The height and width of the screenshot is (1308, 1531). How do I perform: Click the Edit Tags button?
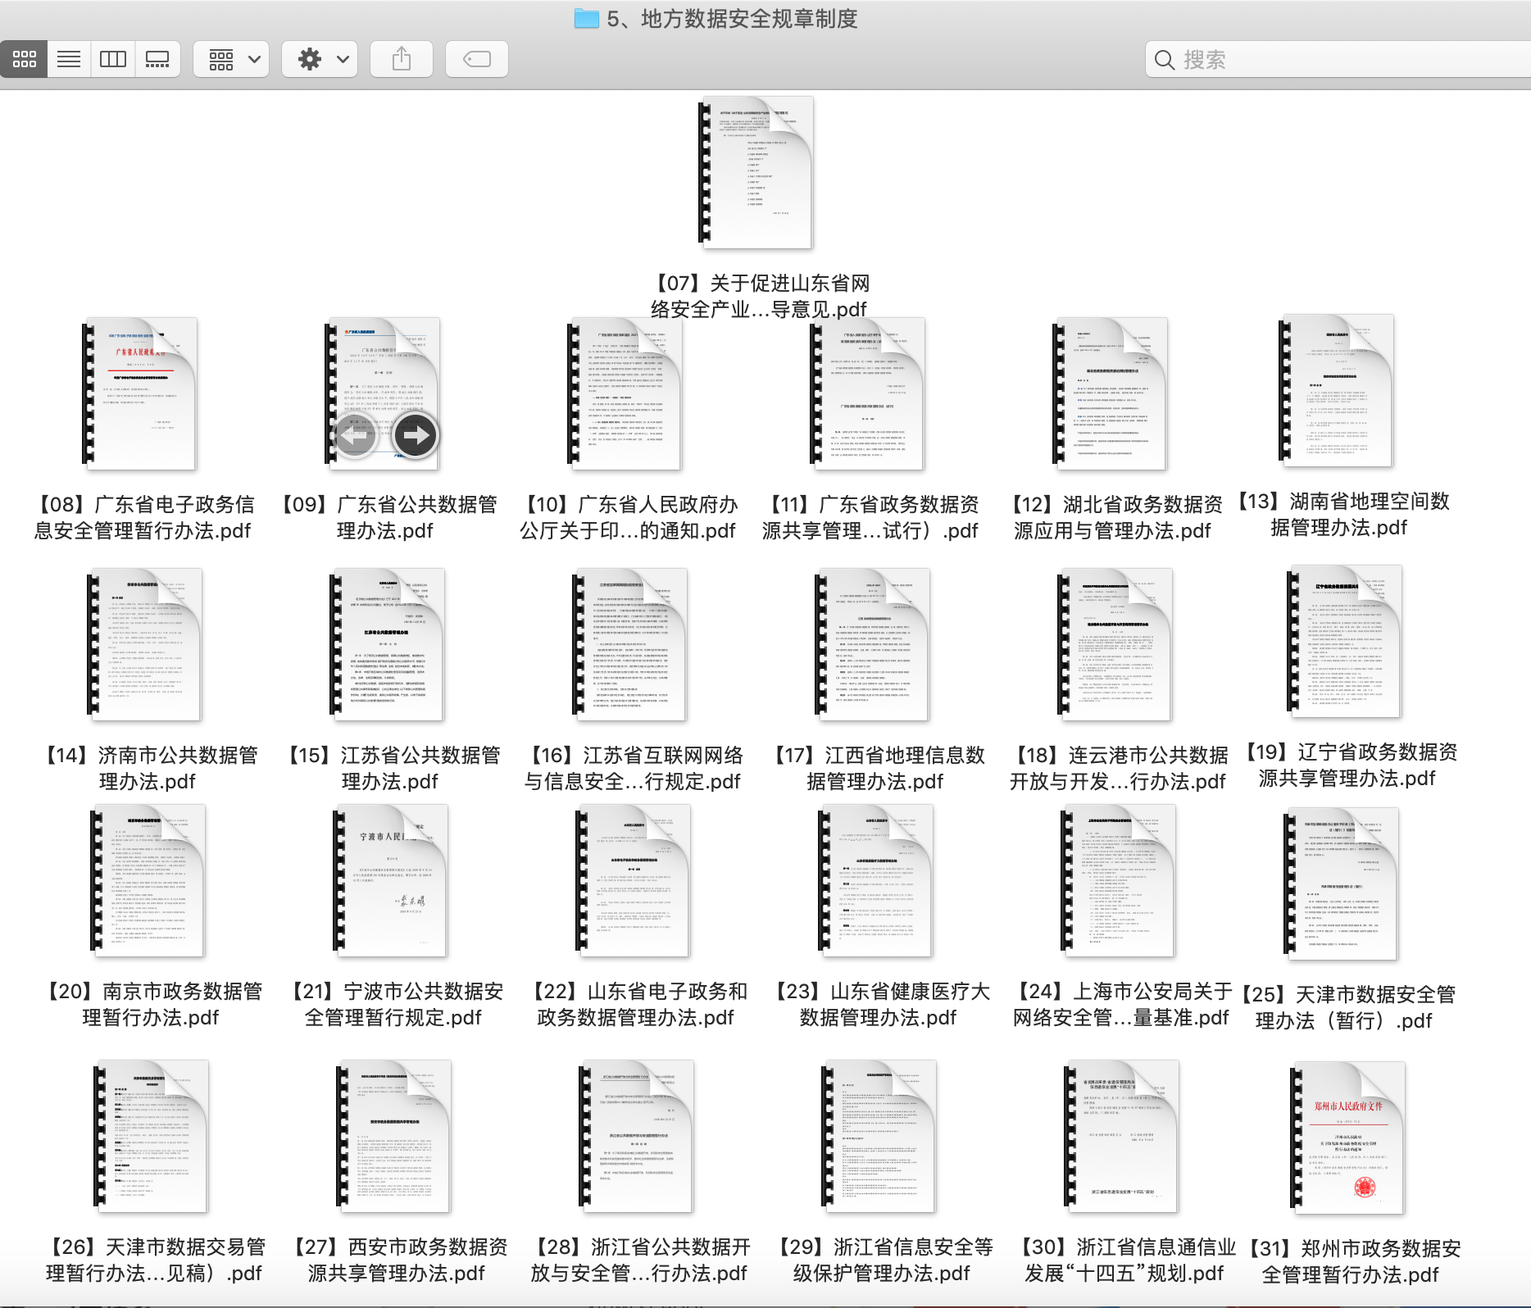click(476, 59)
